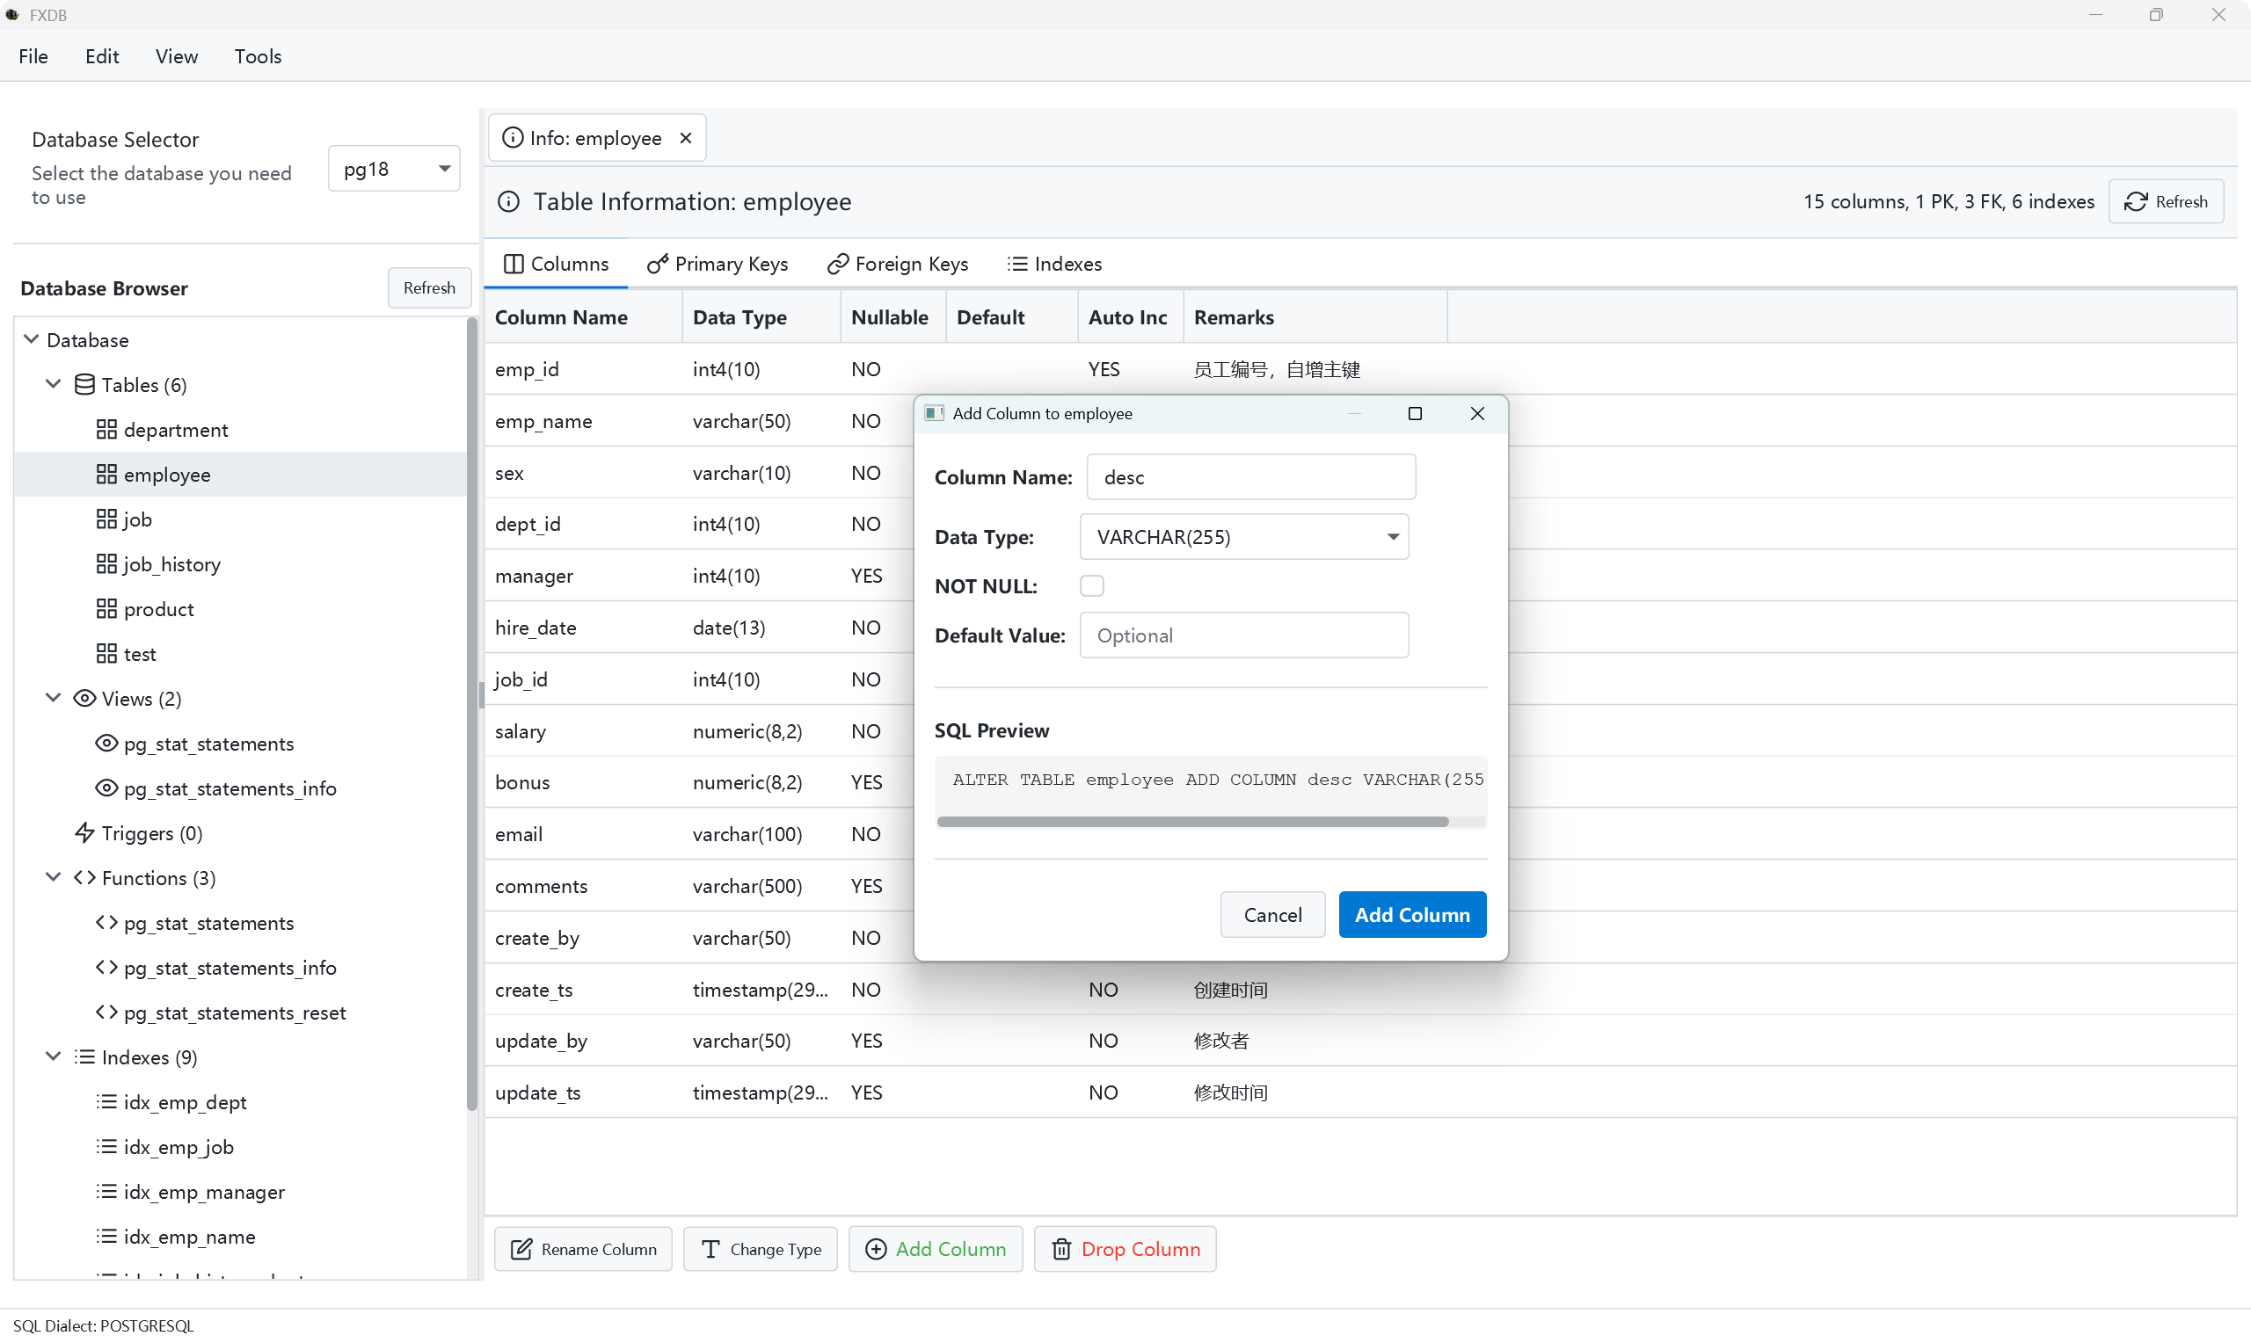
Task: Click the SQL Preview horizontal scrollbar
Action: tap(1192, 822)
